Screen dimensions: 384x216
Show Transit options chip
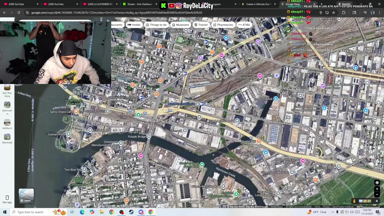coord(201,25)
